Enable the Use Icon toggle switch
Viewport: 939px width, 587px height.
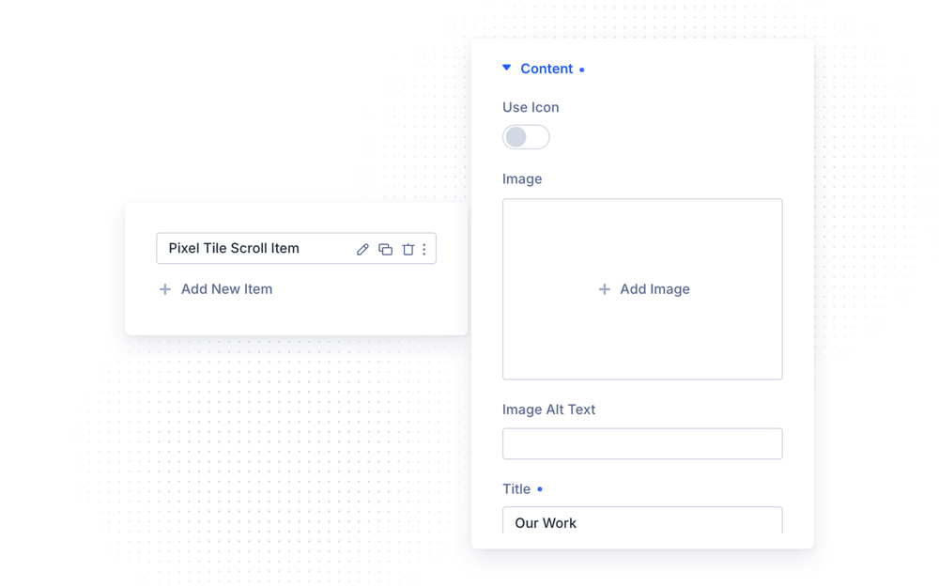[x=526, y=137]
